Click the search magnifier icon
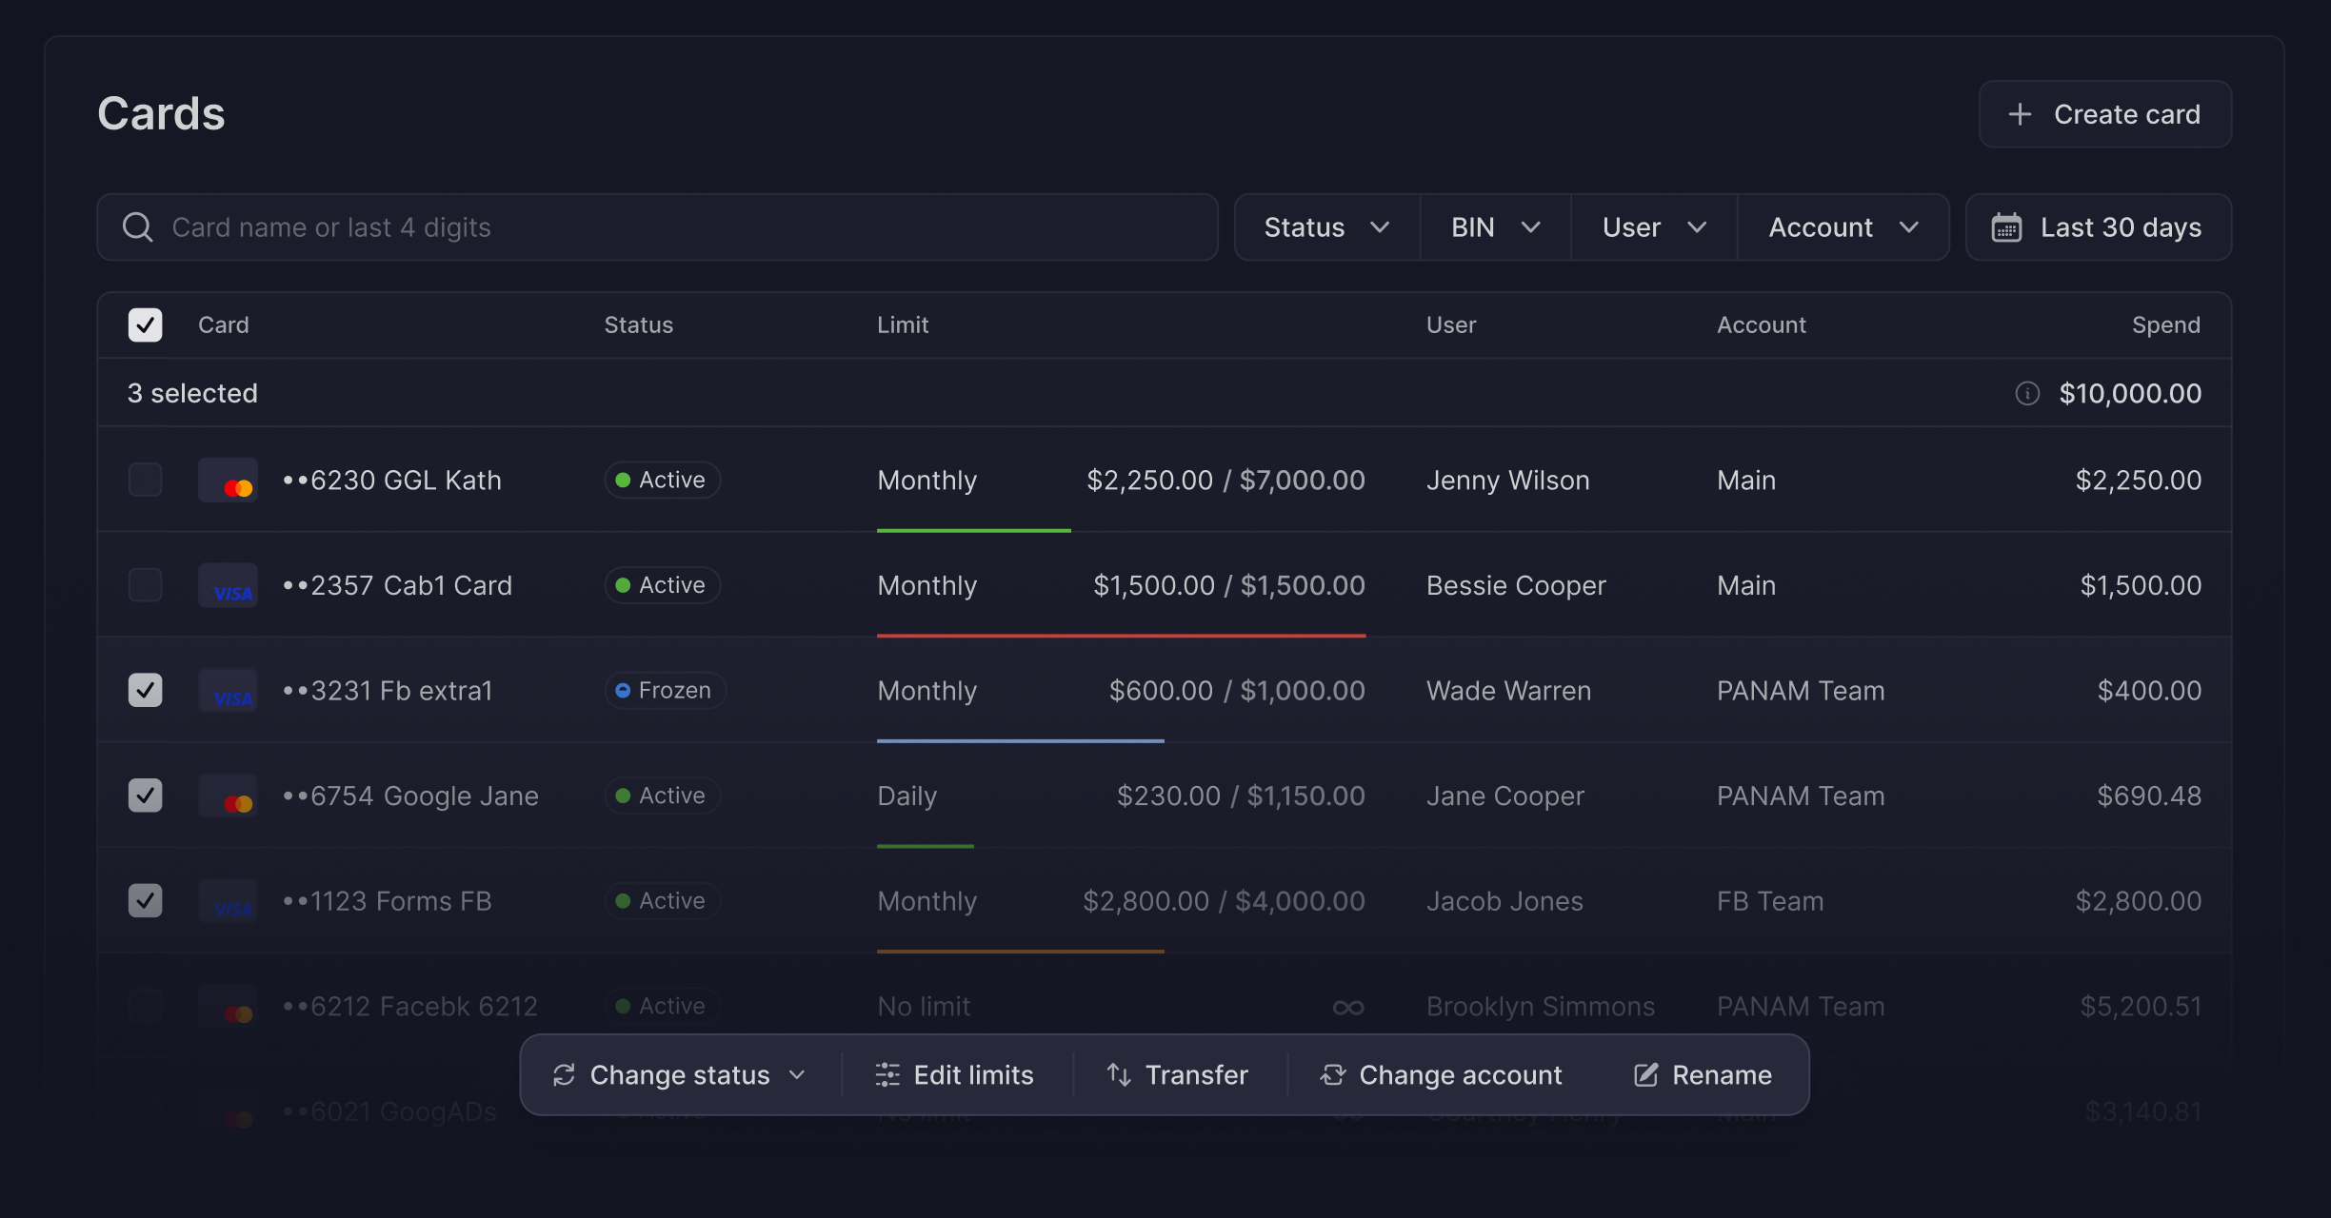Viewport: 2331px width, 1218px height. coord(138,227)
